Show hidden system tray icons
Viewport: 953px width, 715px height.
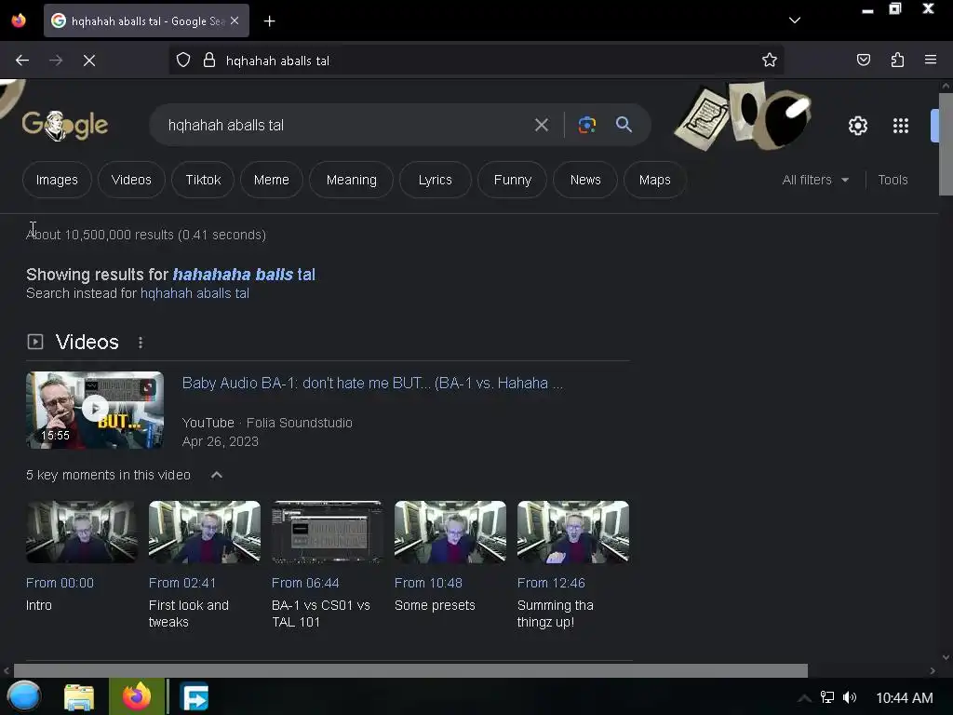pyautogui.click(x=804, y=698)
